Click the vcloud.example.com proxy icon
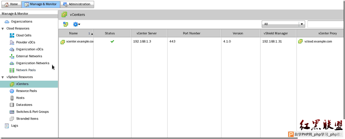 (x=300, y=41)
